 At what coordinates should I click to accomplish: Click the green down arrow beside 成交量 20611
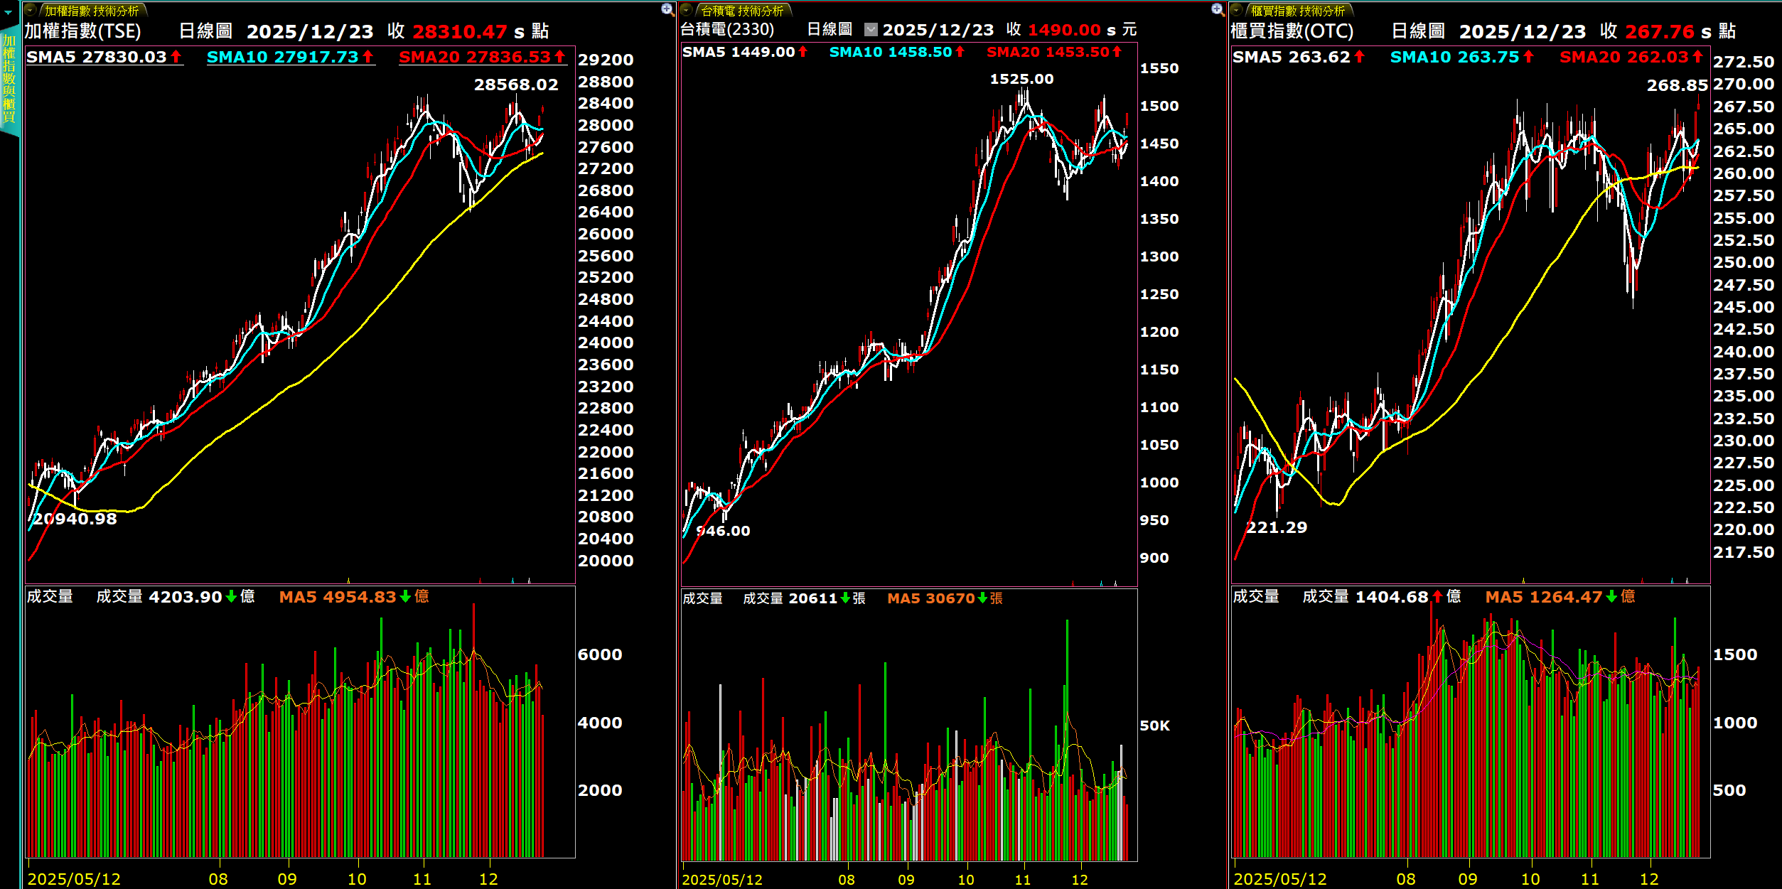(845, 598)
